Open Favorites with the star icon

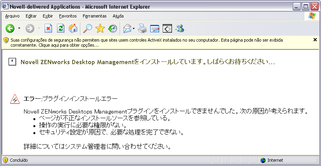[x=100, y=28]
